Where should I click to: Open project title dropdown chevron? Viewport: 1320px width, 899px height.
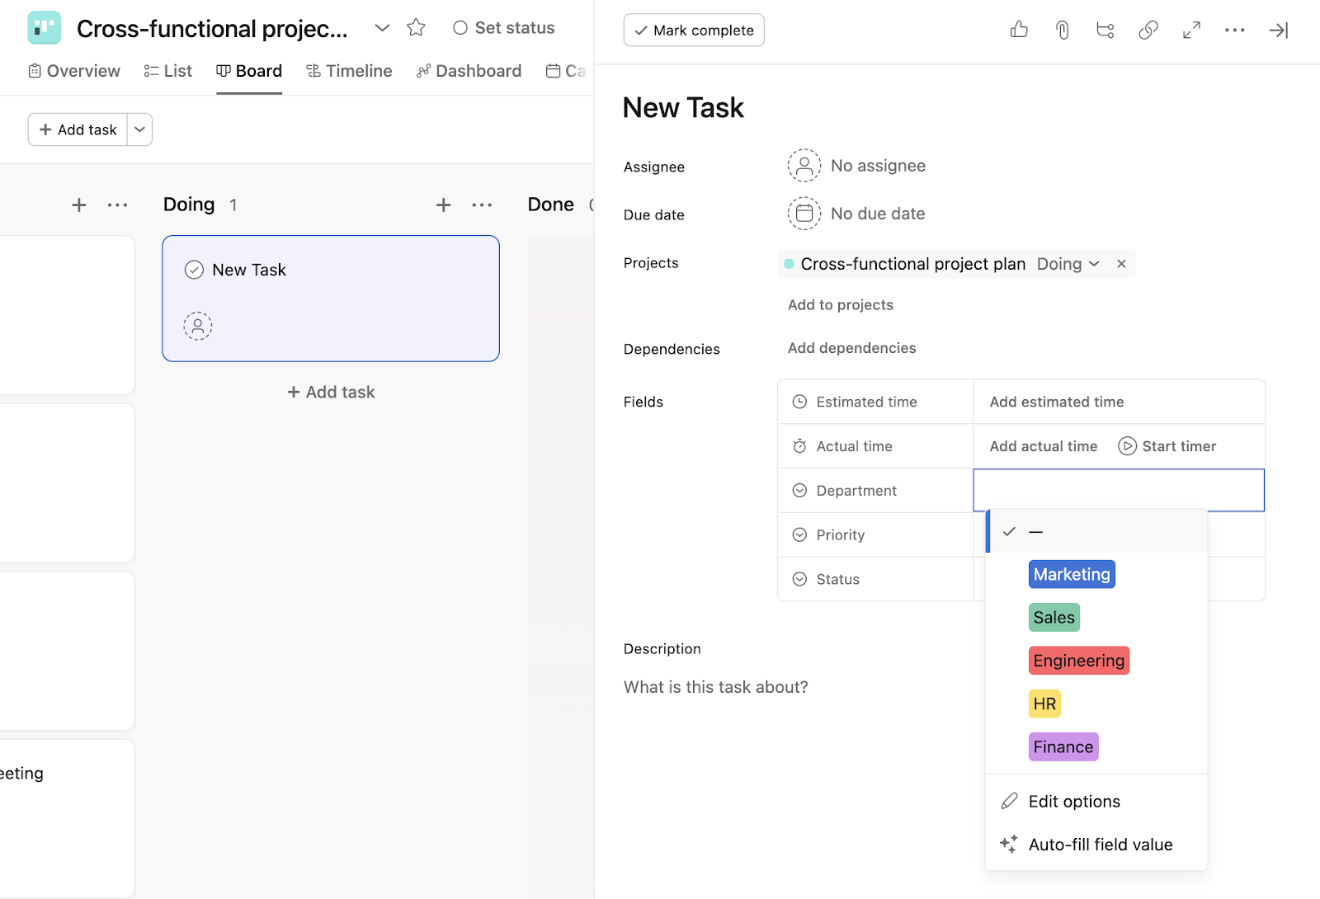click(382, 28)
